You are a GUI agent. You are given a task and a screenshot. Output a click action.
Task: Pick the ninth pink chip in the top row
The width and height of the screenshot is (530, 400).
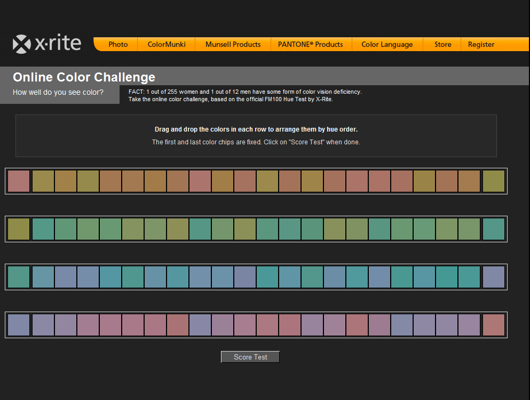[x=200, y=181]
